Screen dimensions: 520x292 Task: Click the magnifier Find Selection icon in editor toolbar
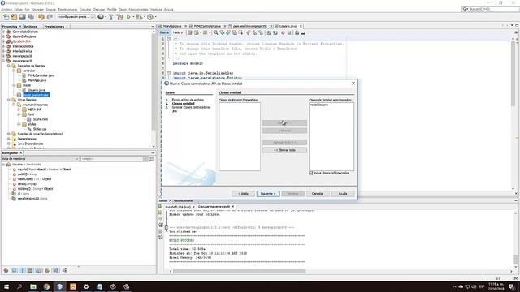click(215, 32)
